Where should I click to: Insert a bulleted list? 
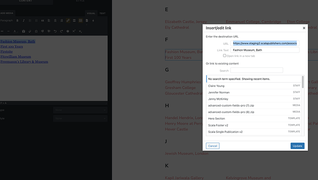(x=30, y=20)
